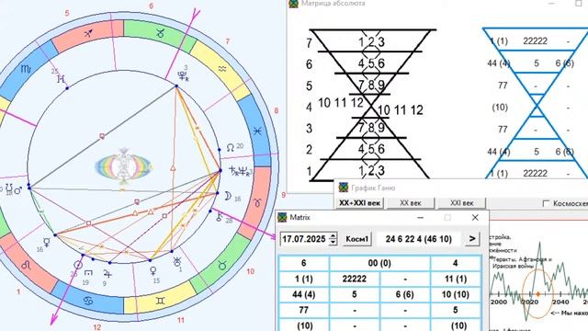Select the Aries sign segment
Viewport: 588px width, 331px height.
[257, 202]
